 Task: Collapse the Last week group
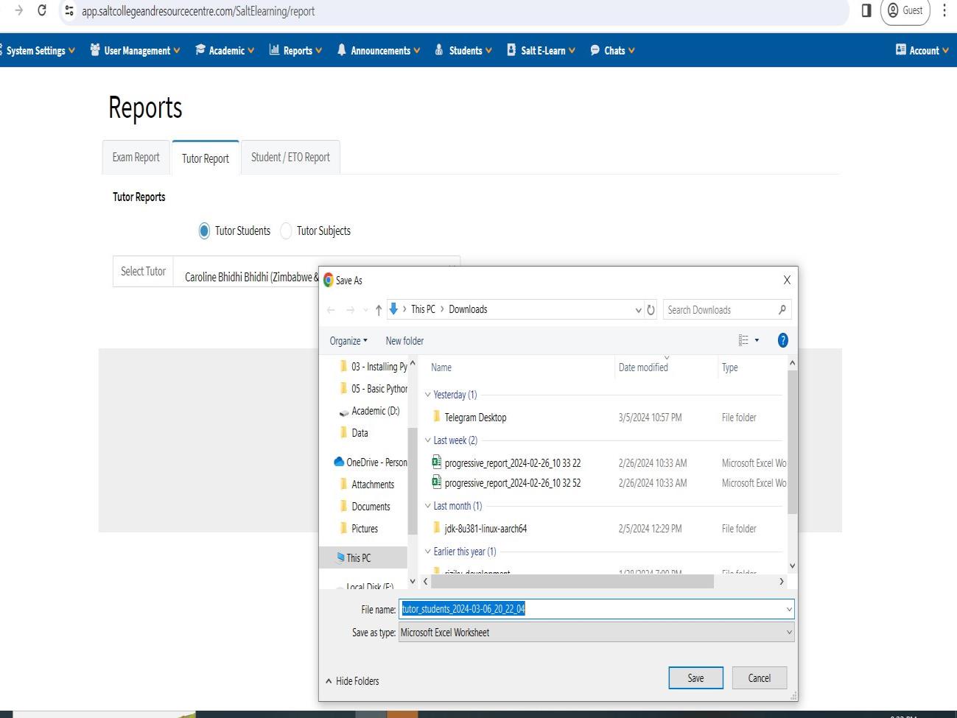pos(427,440)
